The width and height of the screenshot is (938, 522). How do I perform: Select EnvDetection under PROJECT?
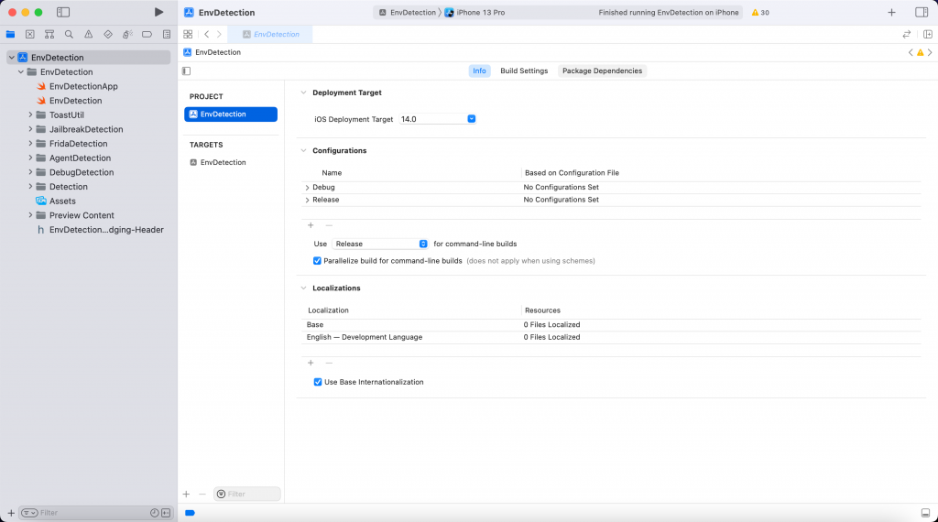[231, 114]
